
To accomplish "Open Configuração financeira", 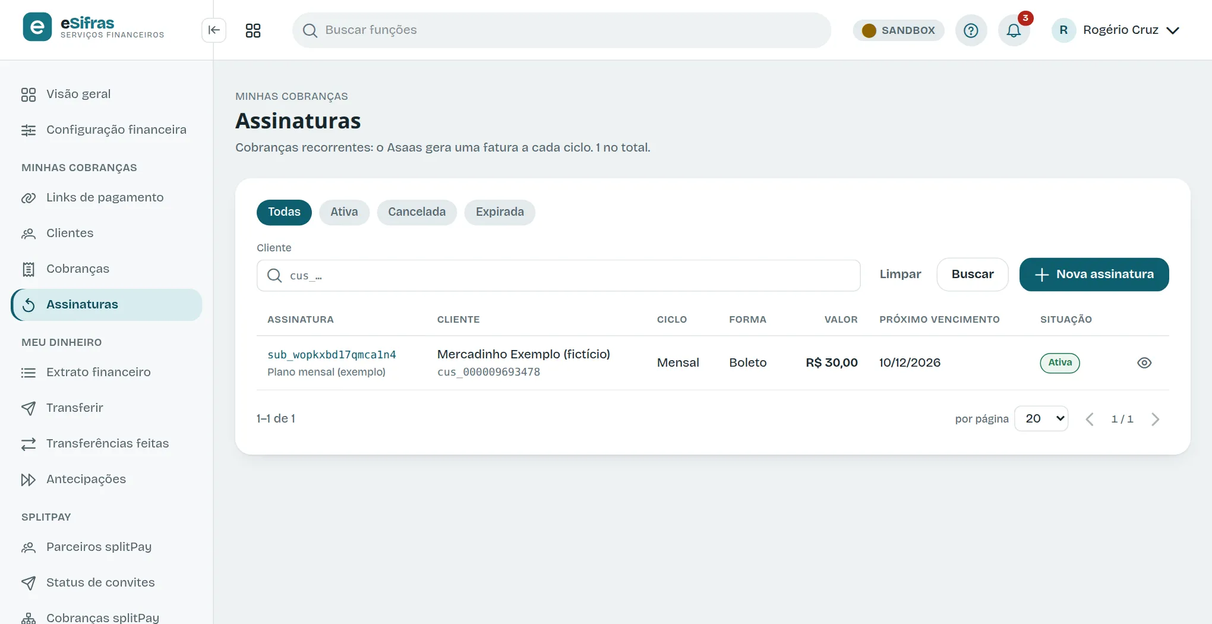I will click(106, 130).
